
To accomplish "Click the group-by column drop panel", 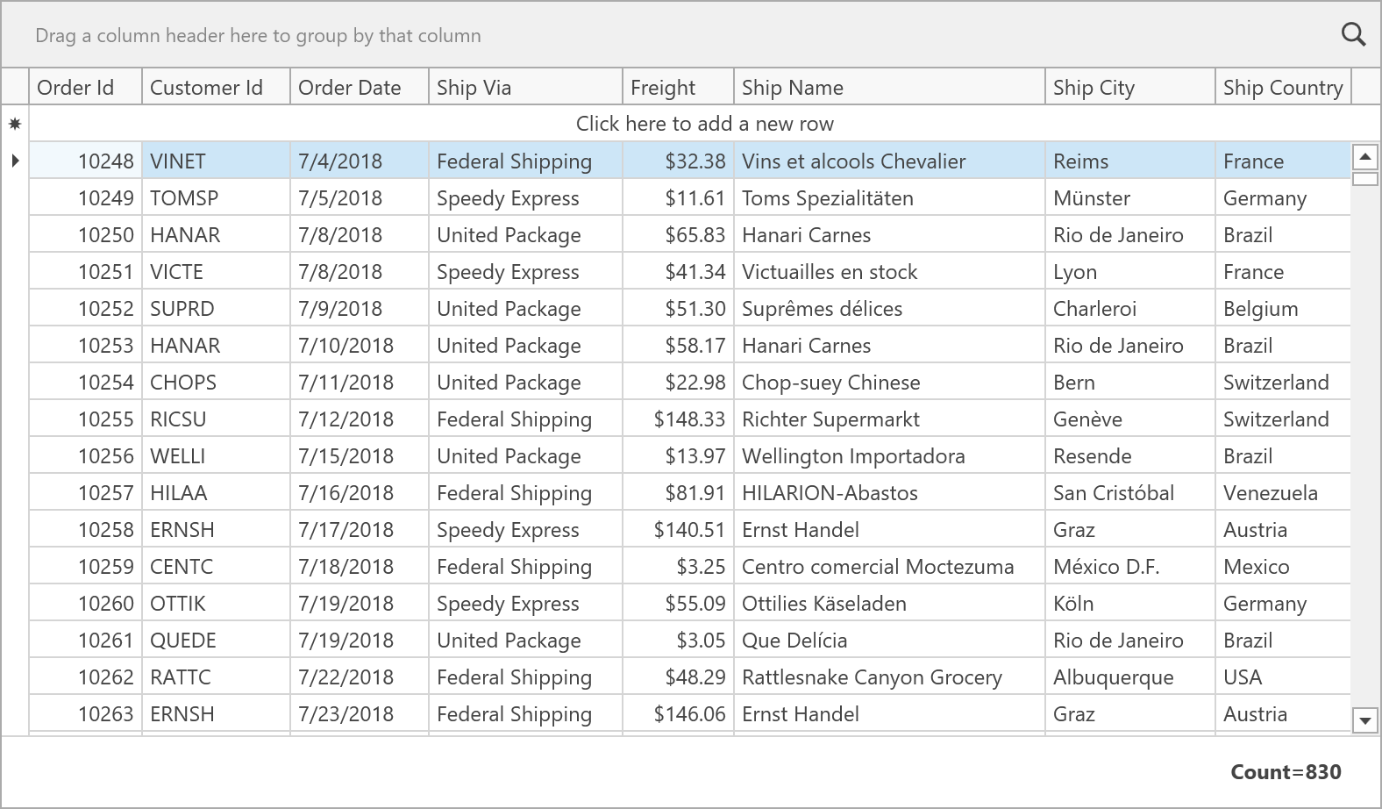I will pos(614,35).
